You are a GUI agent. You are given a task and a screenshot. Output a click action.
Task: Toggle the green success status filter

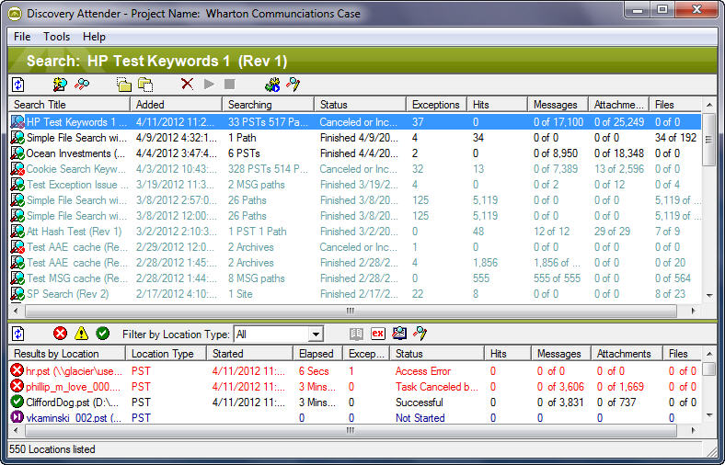[x=103, y=334]
